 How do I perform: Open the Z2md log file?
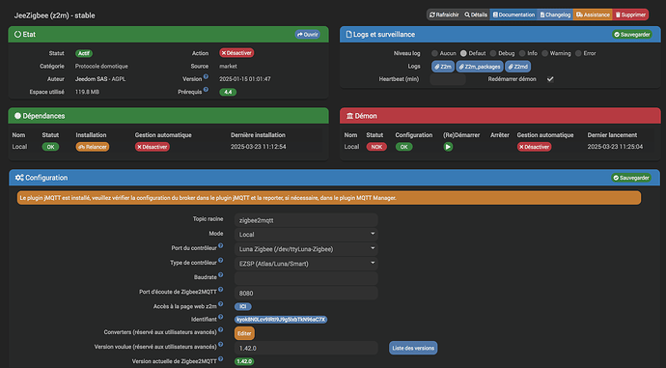[517, 67]
